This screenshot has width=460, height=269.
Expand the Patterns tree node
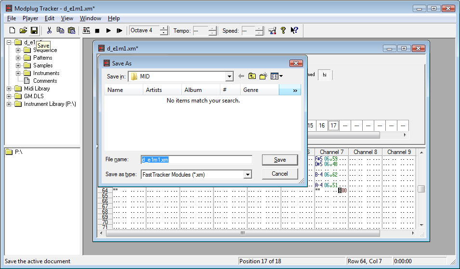tap(18, 58)
